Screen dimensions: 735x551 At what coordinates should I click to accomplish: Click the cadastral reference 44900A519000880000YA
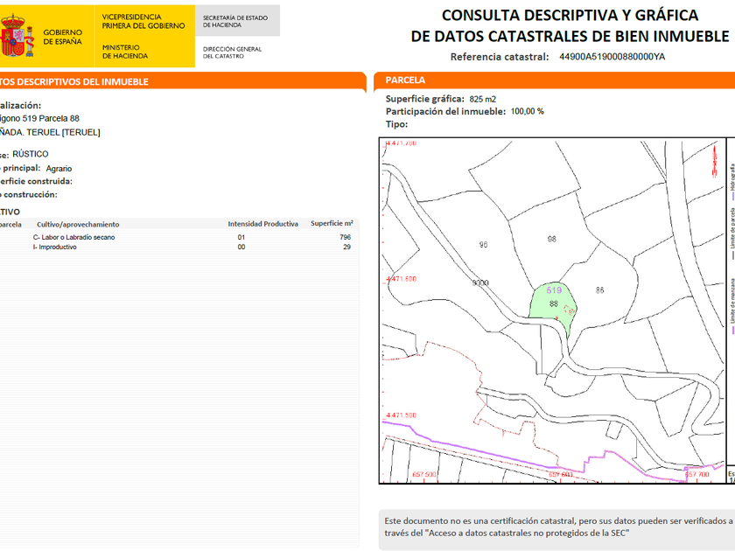pos(612,57)
